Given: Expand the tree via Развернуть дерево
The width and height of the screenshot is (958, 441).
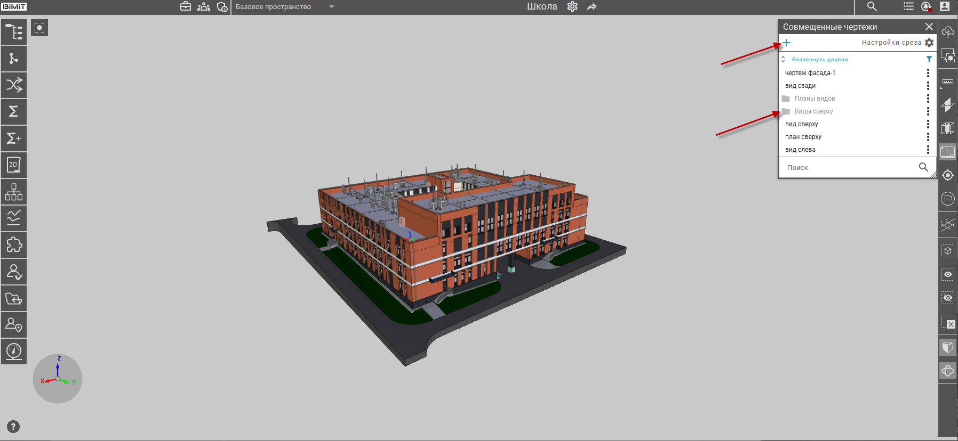Looking at the screenshot, I should [819, 60].
